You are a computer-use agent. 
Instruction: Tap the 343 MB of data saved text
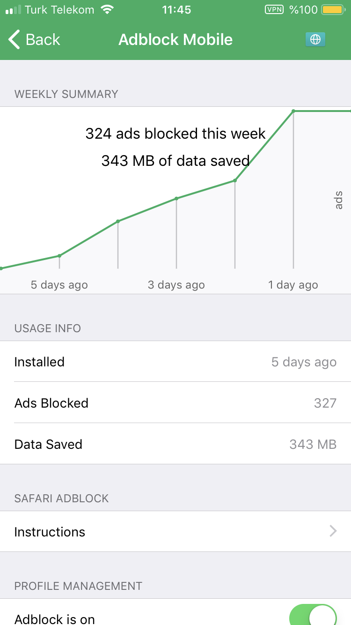(175, 161)
